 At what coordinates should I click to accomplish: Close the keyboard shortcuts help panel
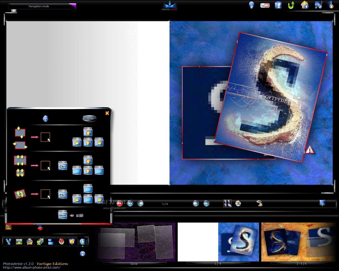coord(107,113)
